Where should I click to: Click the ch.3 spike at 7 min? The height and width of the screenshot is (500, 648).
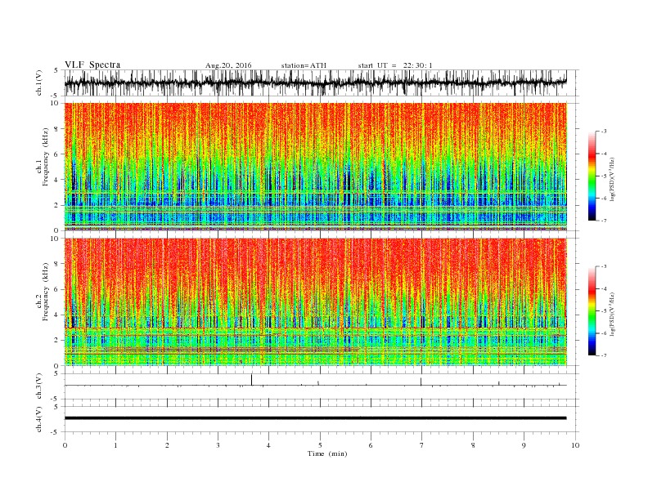pyautogui.click(x=421, y=382)
